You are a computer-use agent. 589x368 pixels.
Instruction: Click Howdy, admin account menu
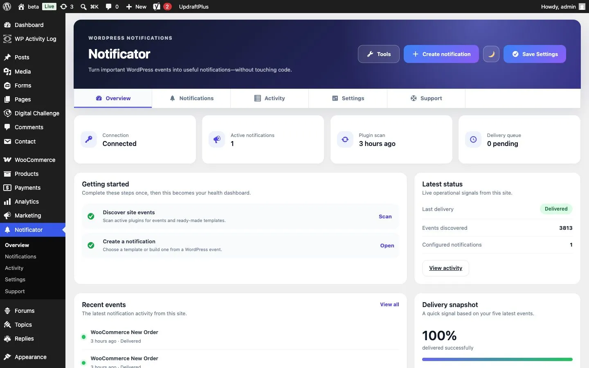[564, 7]
